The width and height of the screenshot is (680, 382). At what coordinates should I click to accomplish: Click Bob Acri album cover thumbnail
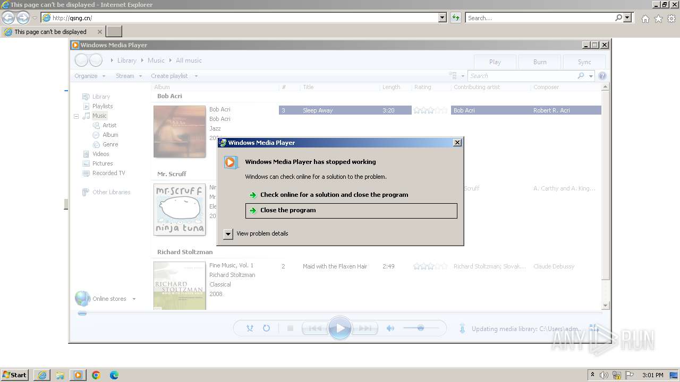180,132
